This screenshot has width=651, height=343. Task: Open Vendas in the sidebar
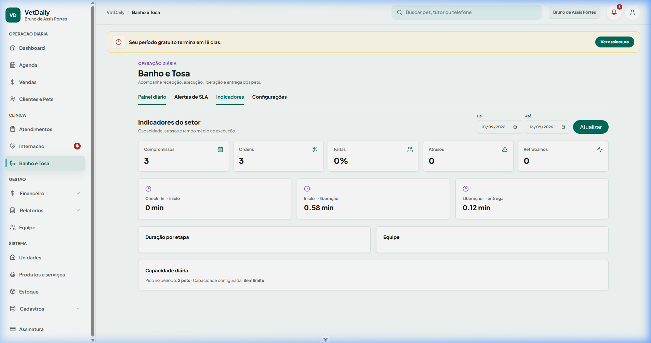[45, 82]
